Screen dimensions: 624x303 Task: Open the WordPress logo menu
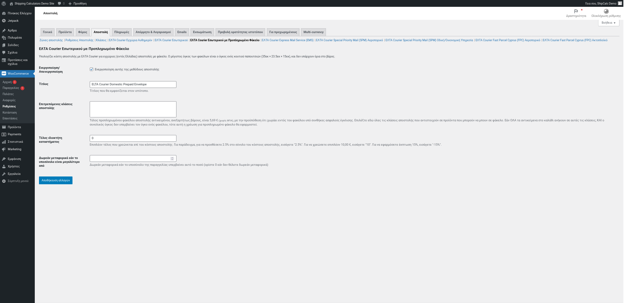4,4
